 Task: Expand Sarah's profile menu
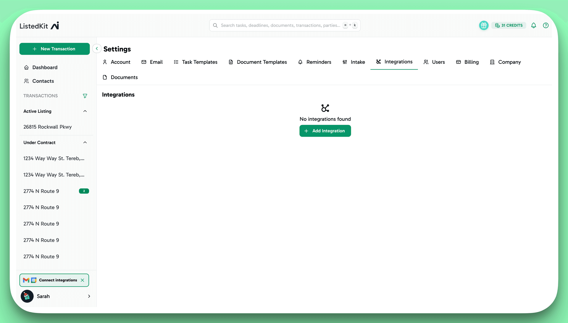(x=89, y=296)
